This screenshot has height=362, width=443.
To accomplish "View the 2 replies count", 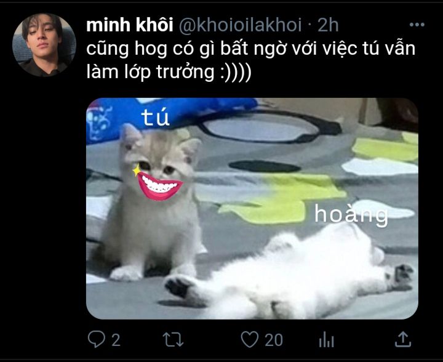I will click(116, 340).
